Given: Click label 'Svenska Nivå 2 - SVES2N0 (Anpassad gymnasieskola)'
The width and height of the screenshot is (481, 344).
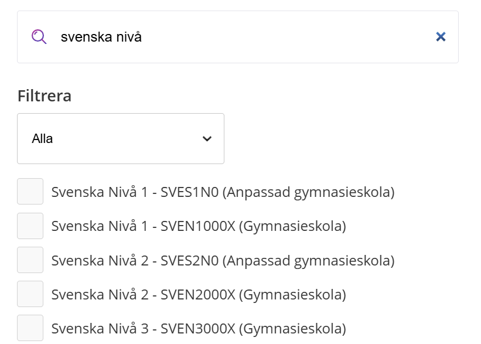Looking at the screenshot, I should pos(223,261).
